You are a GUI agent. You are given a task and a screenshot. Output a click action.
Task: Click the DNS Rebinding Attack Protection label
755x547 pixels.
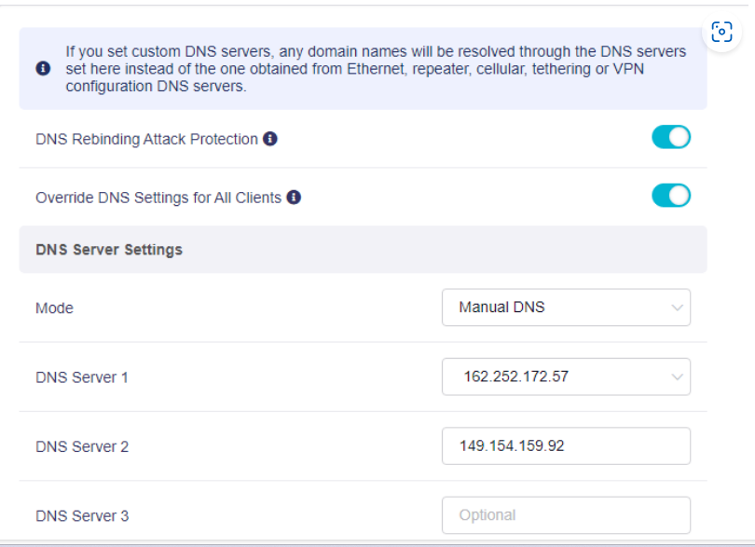point(147,139)
